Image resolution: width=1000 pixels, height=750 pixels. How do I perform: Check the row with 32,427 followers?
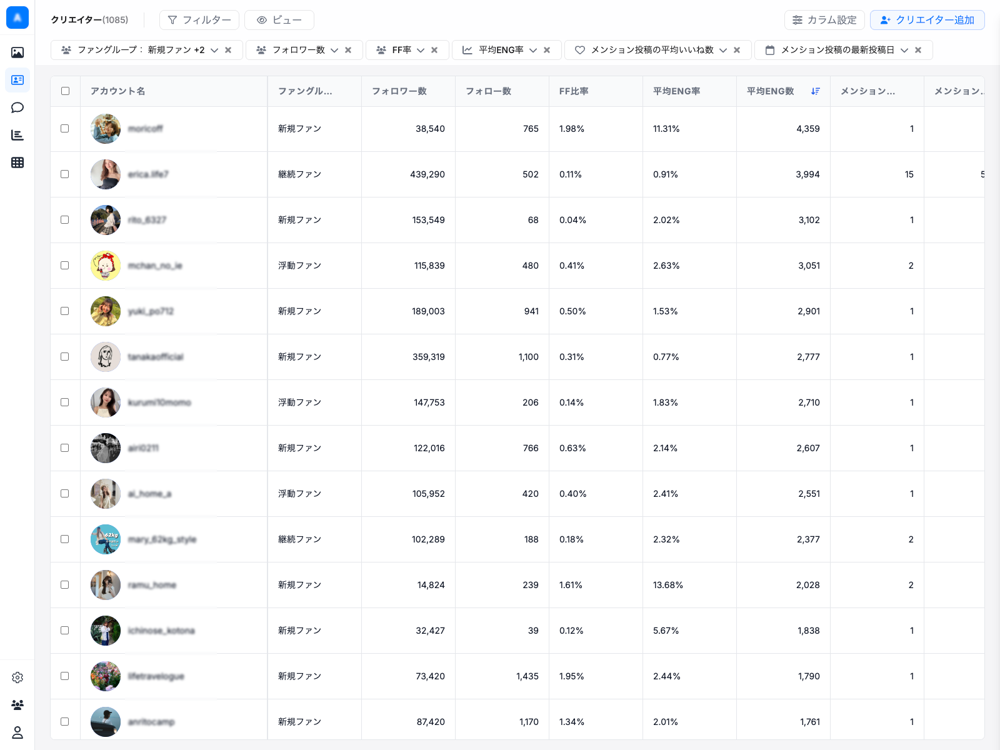tap(65, 631)
